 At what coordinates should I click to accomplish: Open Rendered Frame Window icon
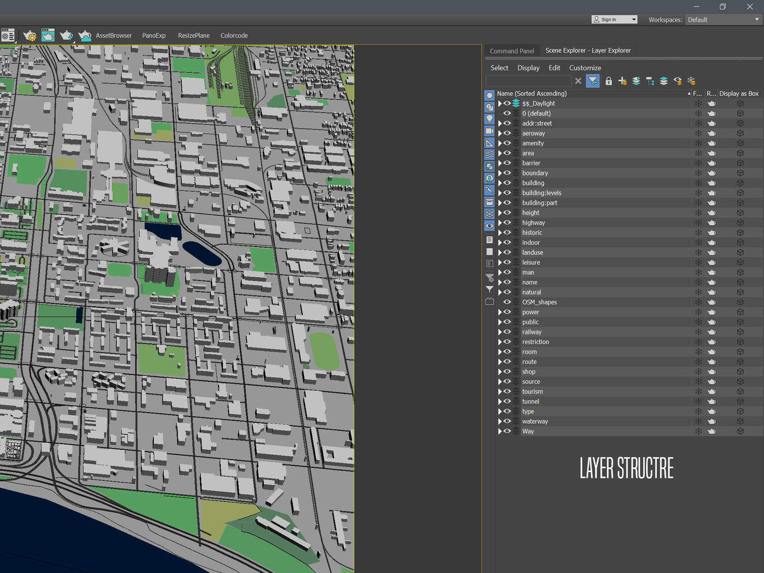[48, 36]
